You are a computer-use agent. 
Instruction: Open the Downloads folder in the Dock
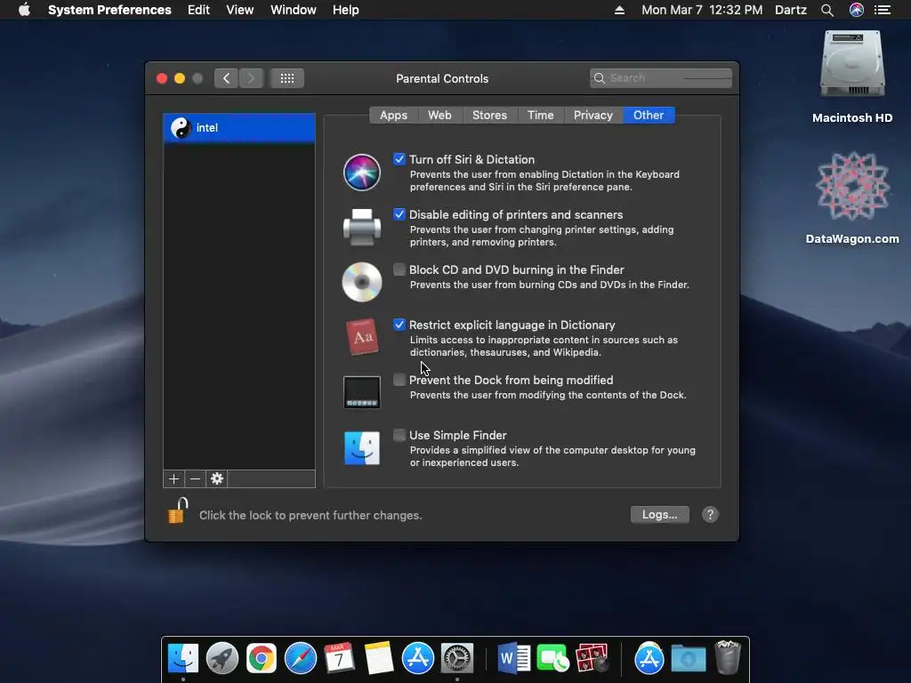click(689, 659)
